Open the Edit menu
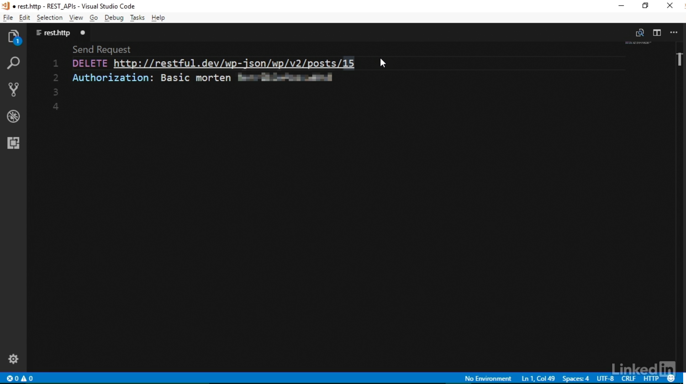 click(25, 18)
